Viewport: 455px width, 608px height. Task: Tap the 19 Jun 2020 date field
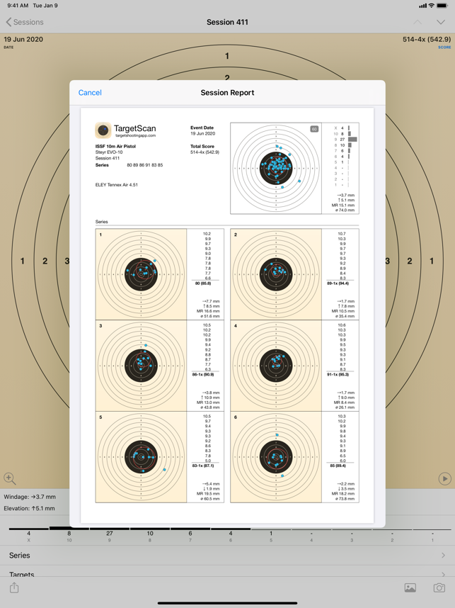23,39
